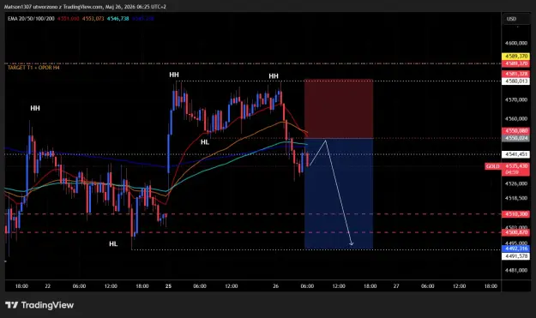The height and width of the screenshot is (318, 536).
Task: Select the blue profit zone of short position
Action: (x=339, y=194)
